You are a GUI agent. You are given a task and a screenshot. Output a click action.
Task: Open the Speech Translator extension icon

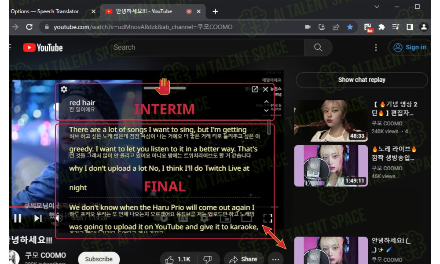point(368,27)
